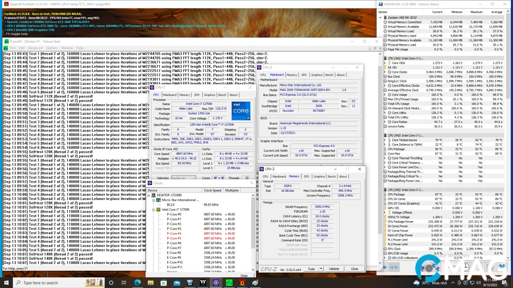Open the Windows Start menu
Screen dimensions: 513x288
6,283
